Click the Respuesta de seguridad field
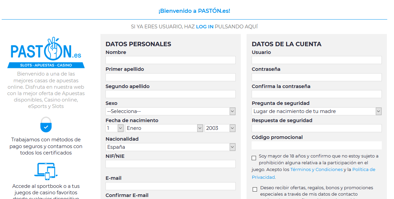 click(317, 128)
